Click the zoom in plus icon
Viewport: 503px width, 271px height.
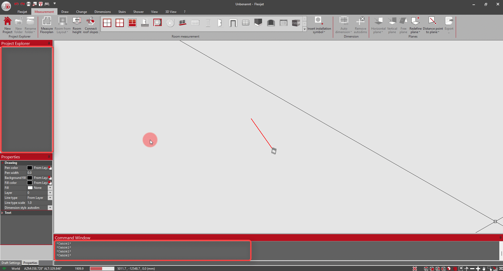tap(478, 268)
